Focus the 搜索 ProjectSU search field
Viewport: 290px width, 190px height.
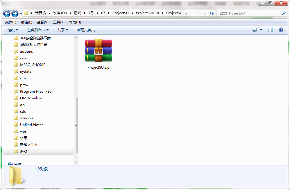tap(253, 13)
